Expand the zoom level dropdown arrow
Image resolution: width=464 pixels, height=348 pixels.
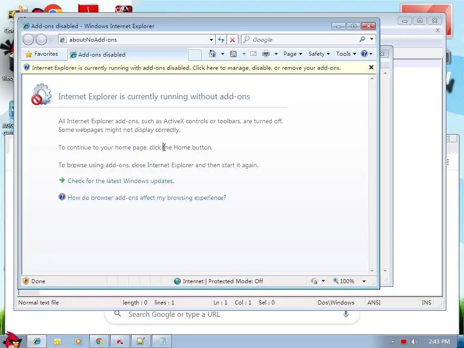coord(364,281)
